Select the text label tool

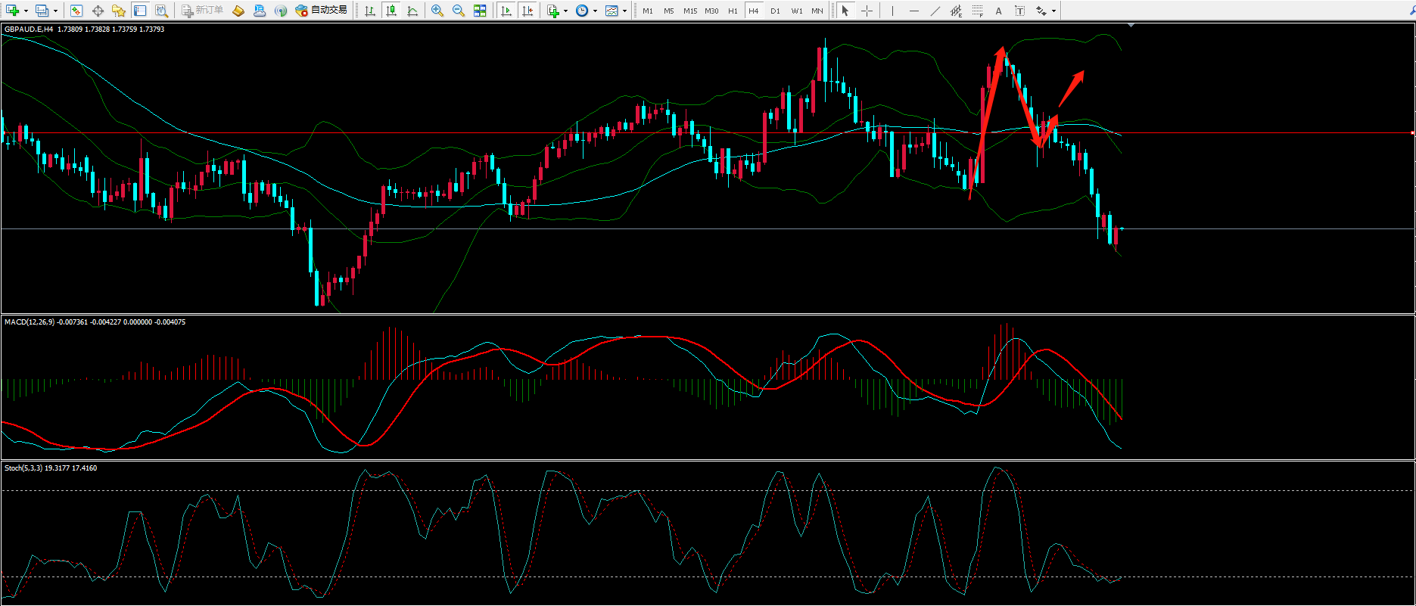[998, 11]
